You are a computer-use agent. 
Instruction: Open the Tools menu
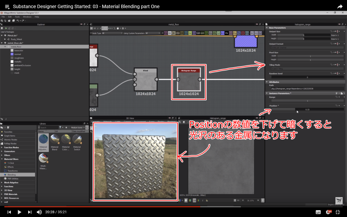pyautogui.click(x=17, y=17)
